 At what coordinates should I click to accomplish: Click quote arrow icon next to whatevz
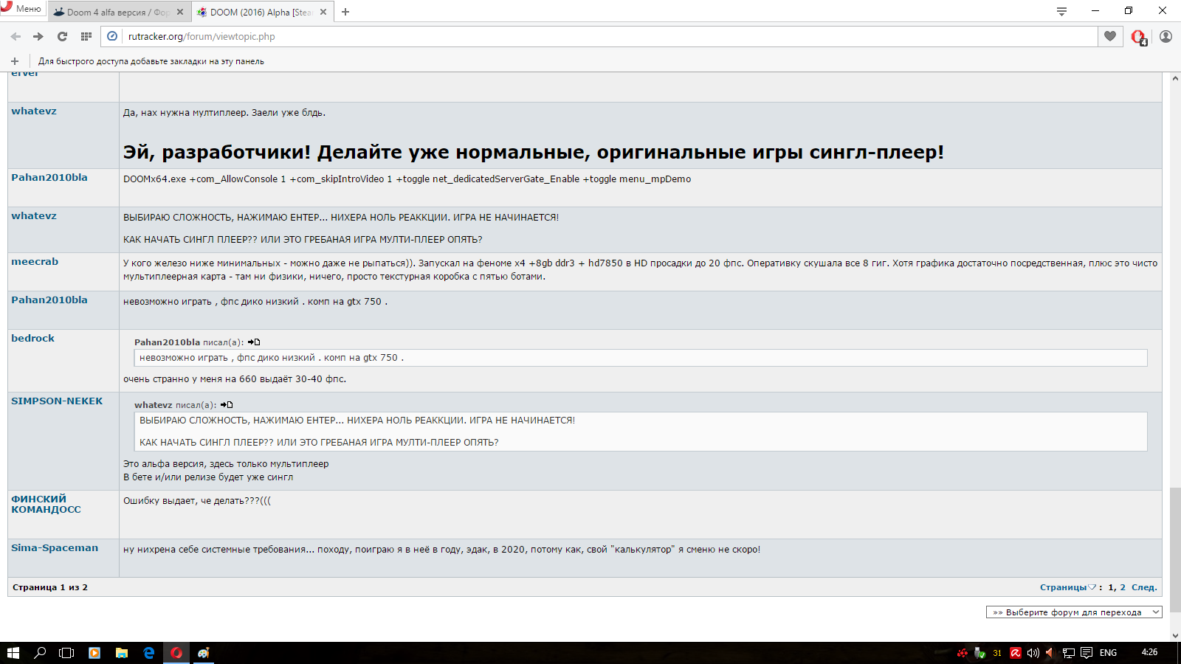pyautogui.click(x=227, y=405)
